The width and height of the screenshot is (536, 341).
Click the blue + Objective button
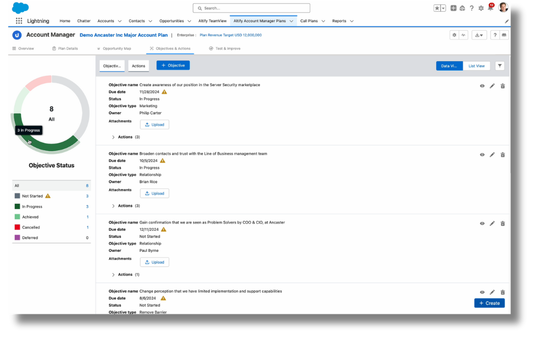(x=173, y=65)
